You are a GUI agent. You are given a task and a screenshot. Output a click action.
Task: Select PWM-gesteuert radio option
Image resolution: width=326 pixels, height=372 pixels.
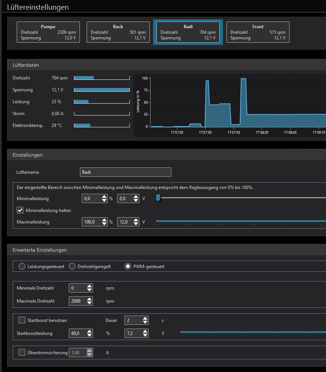tap(128, 266)
